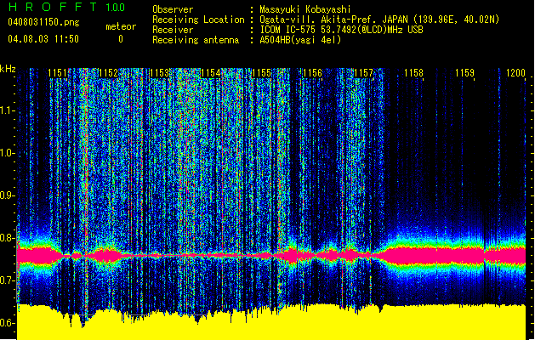Click the 1.1 kHz axis tick label
The width and height of the screenshot is (535, 340).
coord(7,110)
